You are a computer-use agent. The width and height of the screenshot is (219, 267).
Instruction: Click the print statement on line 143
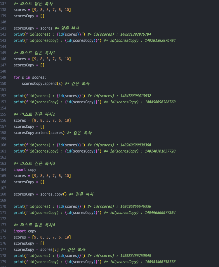[x=58, y=40]
